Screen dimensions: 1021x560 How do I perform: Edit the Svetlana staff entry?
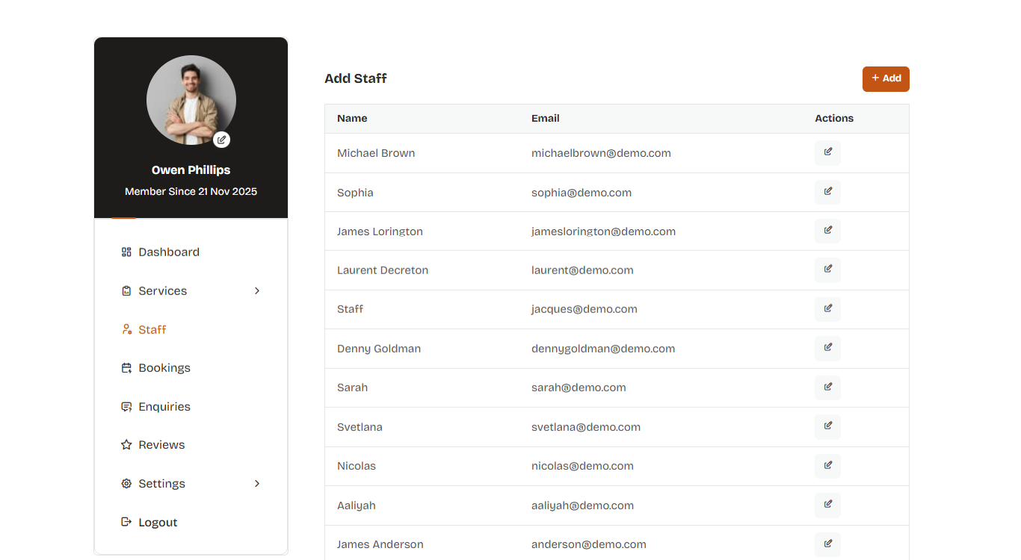(x=827, y=426)
